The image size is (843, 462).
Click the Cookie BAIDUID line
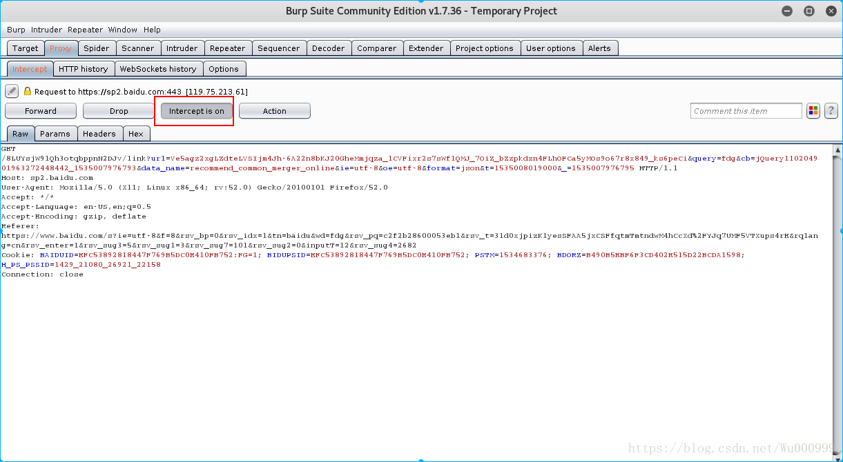373,255
